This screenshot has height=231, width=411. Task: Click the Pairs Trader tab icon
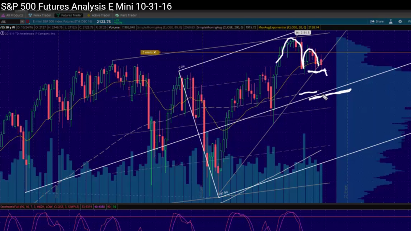point(117,15)
